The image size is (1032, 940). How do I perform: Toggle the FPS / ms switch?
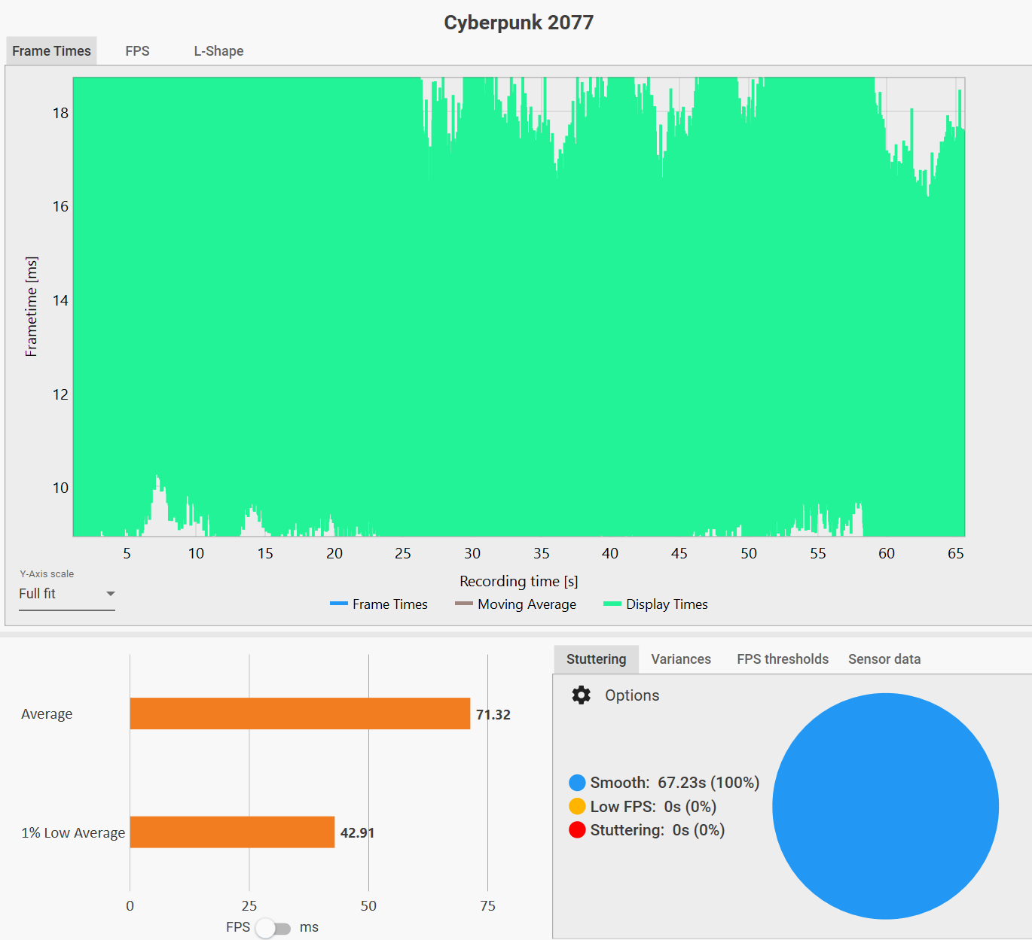273,928
